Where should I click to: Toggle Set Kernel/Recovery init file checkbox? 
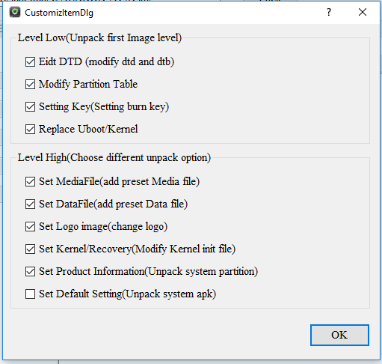tap(30, 249)
